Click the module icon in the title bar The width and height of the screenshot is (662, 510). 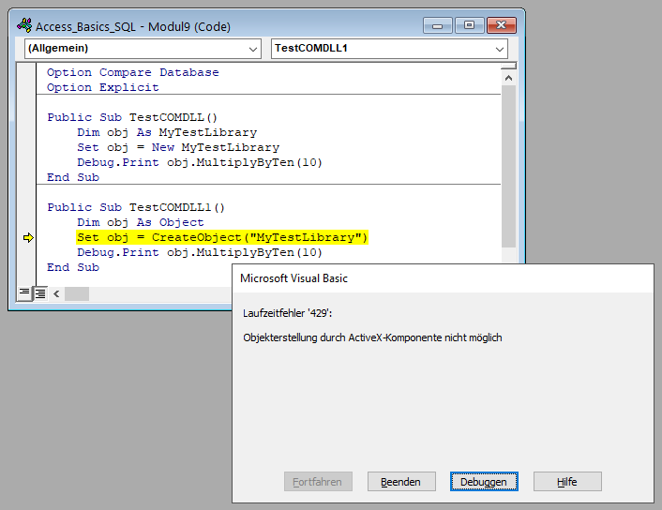(24, 26)
